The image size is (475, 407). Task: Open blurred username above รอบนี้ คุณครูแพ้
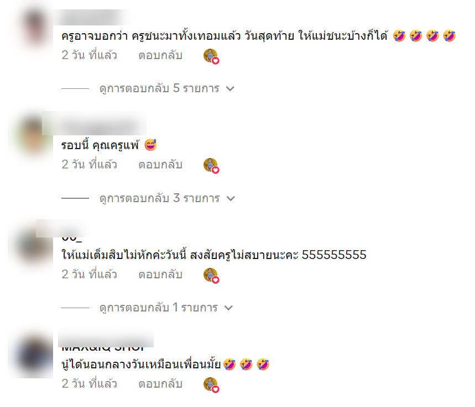[x=95, y=124]
